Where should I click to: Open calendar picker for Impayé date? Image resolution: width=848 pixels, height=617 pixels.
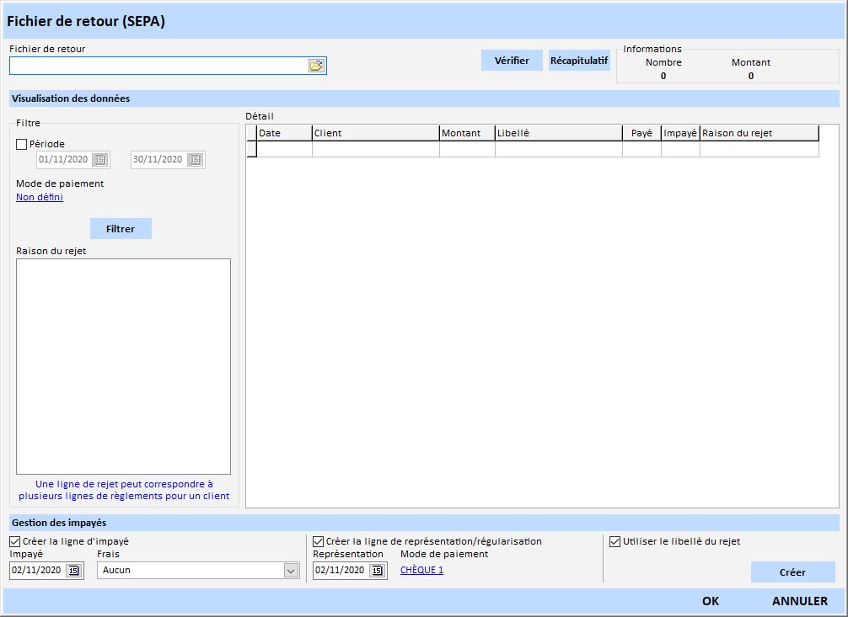click(x=73, y=571)
